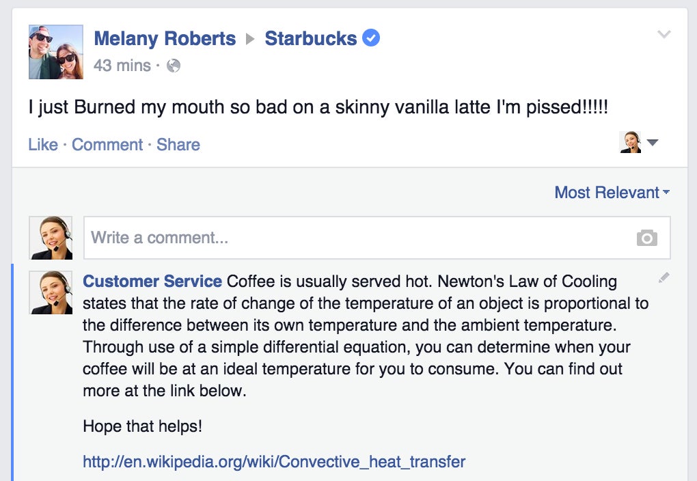The height and width of the screenshot is (481, 697).
Task: Click Melany Roberts' profile picture
Action: (x=56, y=52)
